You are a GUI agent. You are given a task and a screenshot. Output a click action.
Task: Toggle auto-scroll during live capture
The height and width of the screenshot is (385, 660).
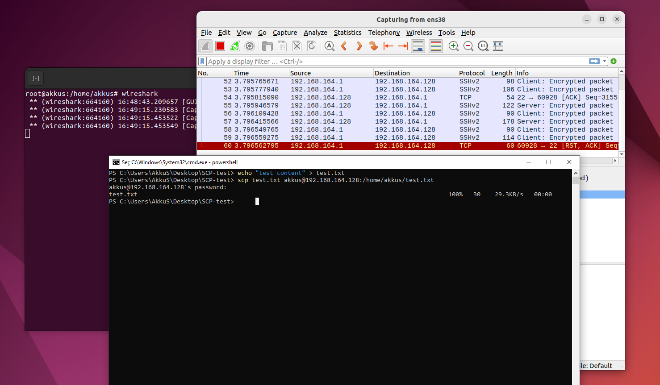tap(418, 46)
